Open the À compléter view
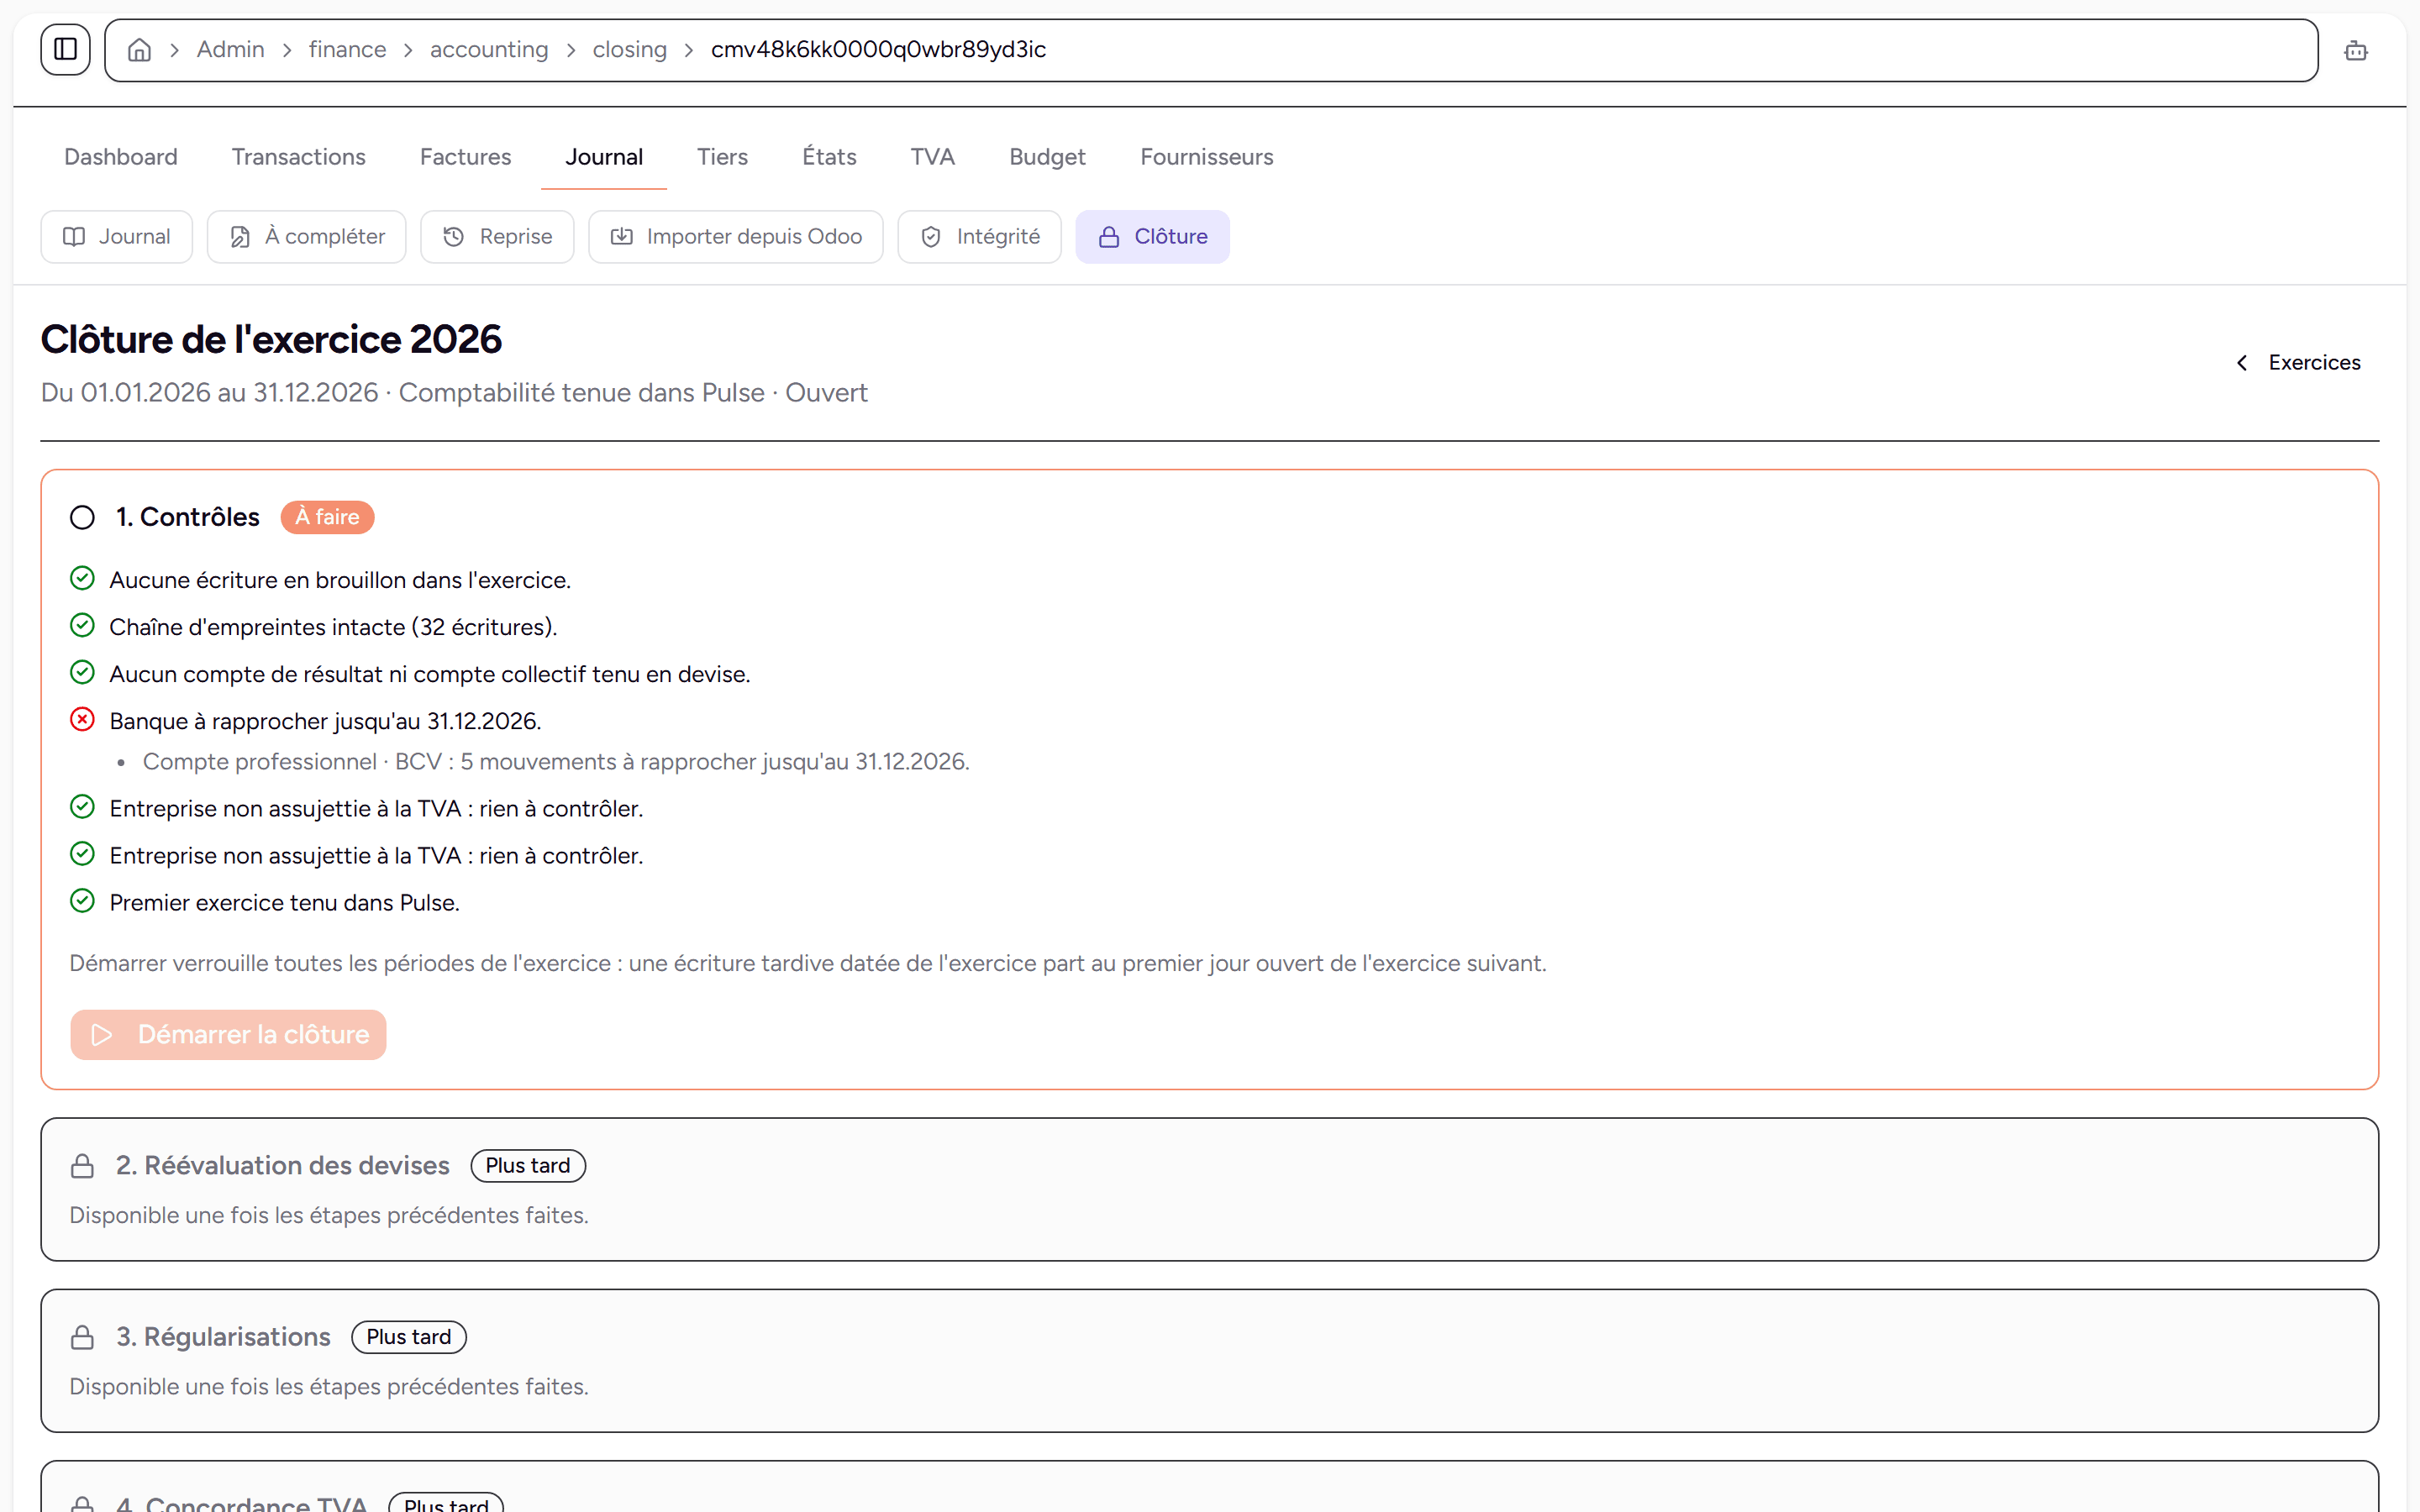Viewport: 2420px width, 1512px height. pos(306,237)
